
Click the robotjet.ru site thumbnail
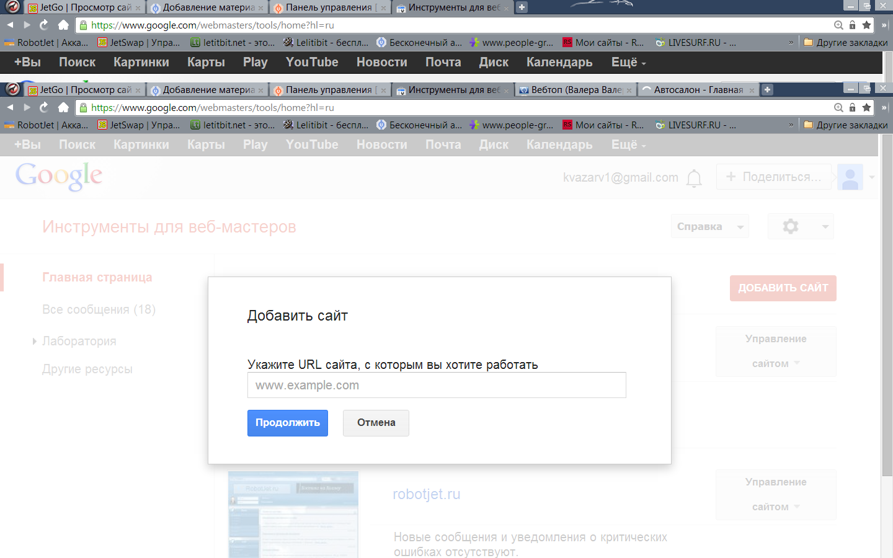tap(293, 515)
